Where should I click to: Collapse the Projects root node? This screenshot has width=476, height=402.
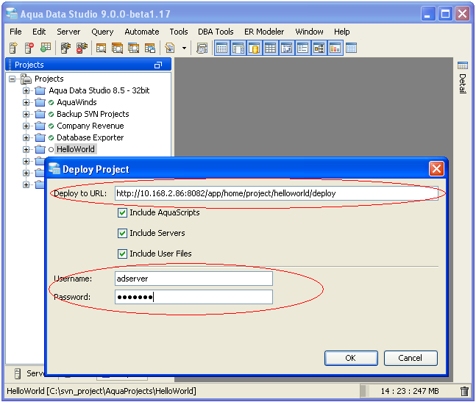point(13,79)
